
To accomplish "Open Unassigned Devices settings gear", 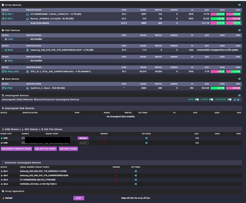I will pos(238,100).
